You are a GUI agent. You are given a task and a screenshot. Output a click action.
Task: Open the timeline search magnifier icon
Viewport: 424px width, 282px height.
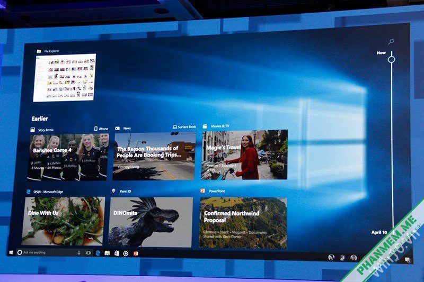391,42
